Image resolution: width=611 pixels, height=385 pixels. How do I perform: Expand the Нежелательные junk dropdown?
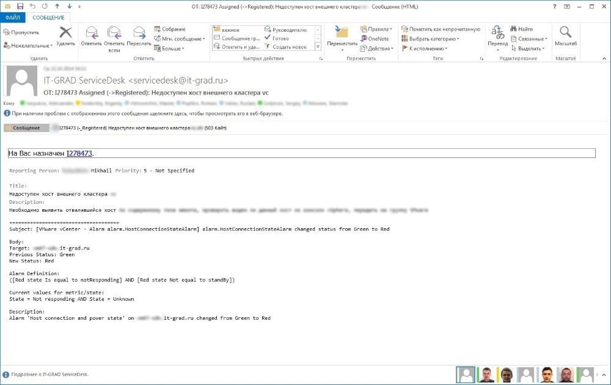[x=29, y=46]
